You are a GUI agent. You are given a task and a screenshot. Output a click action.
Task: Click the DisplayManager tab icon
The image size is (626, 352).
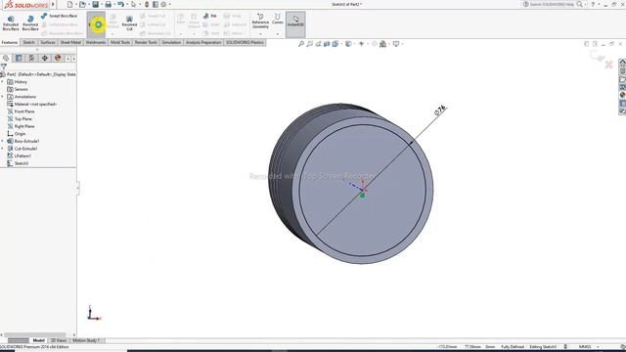58,59
